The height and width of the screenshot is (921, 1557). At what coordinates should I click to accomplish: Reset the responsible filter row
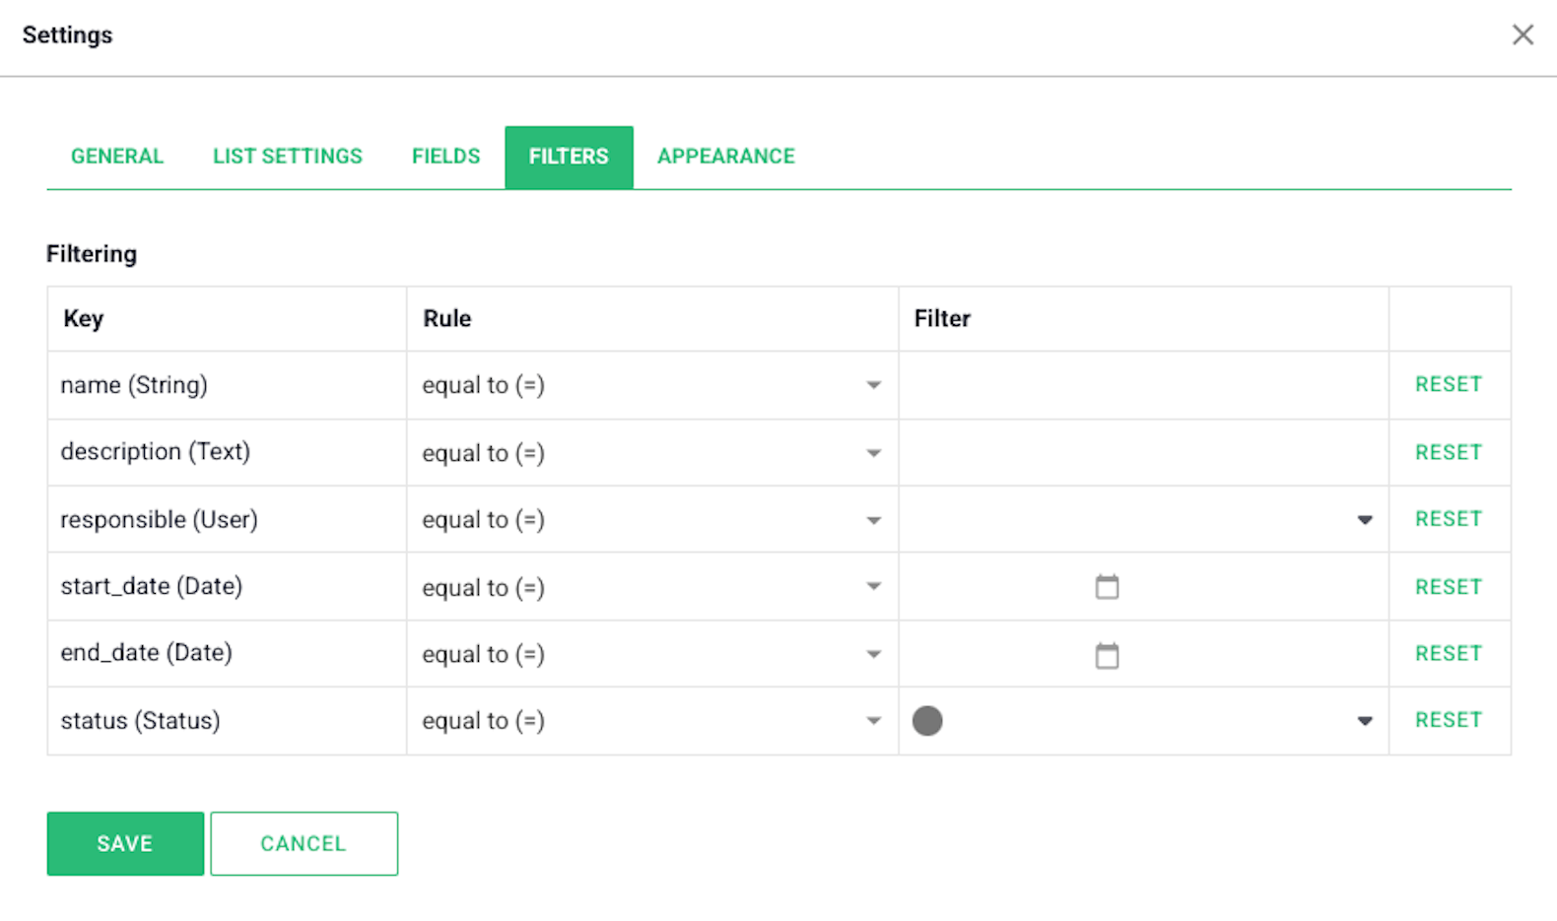(x=1449, y=519)
